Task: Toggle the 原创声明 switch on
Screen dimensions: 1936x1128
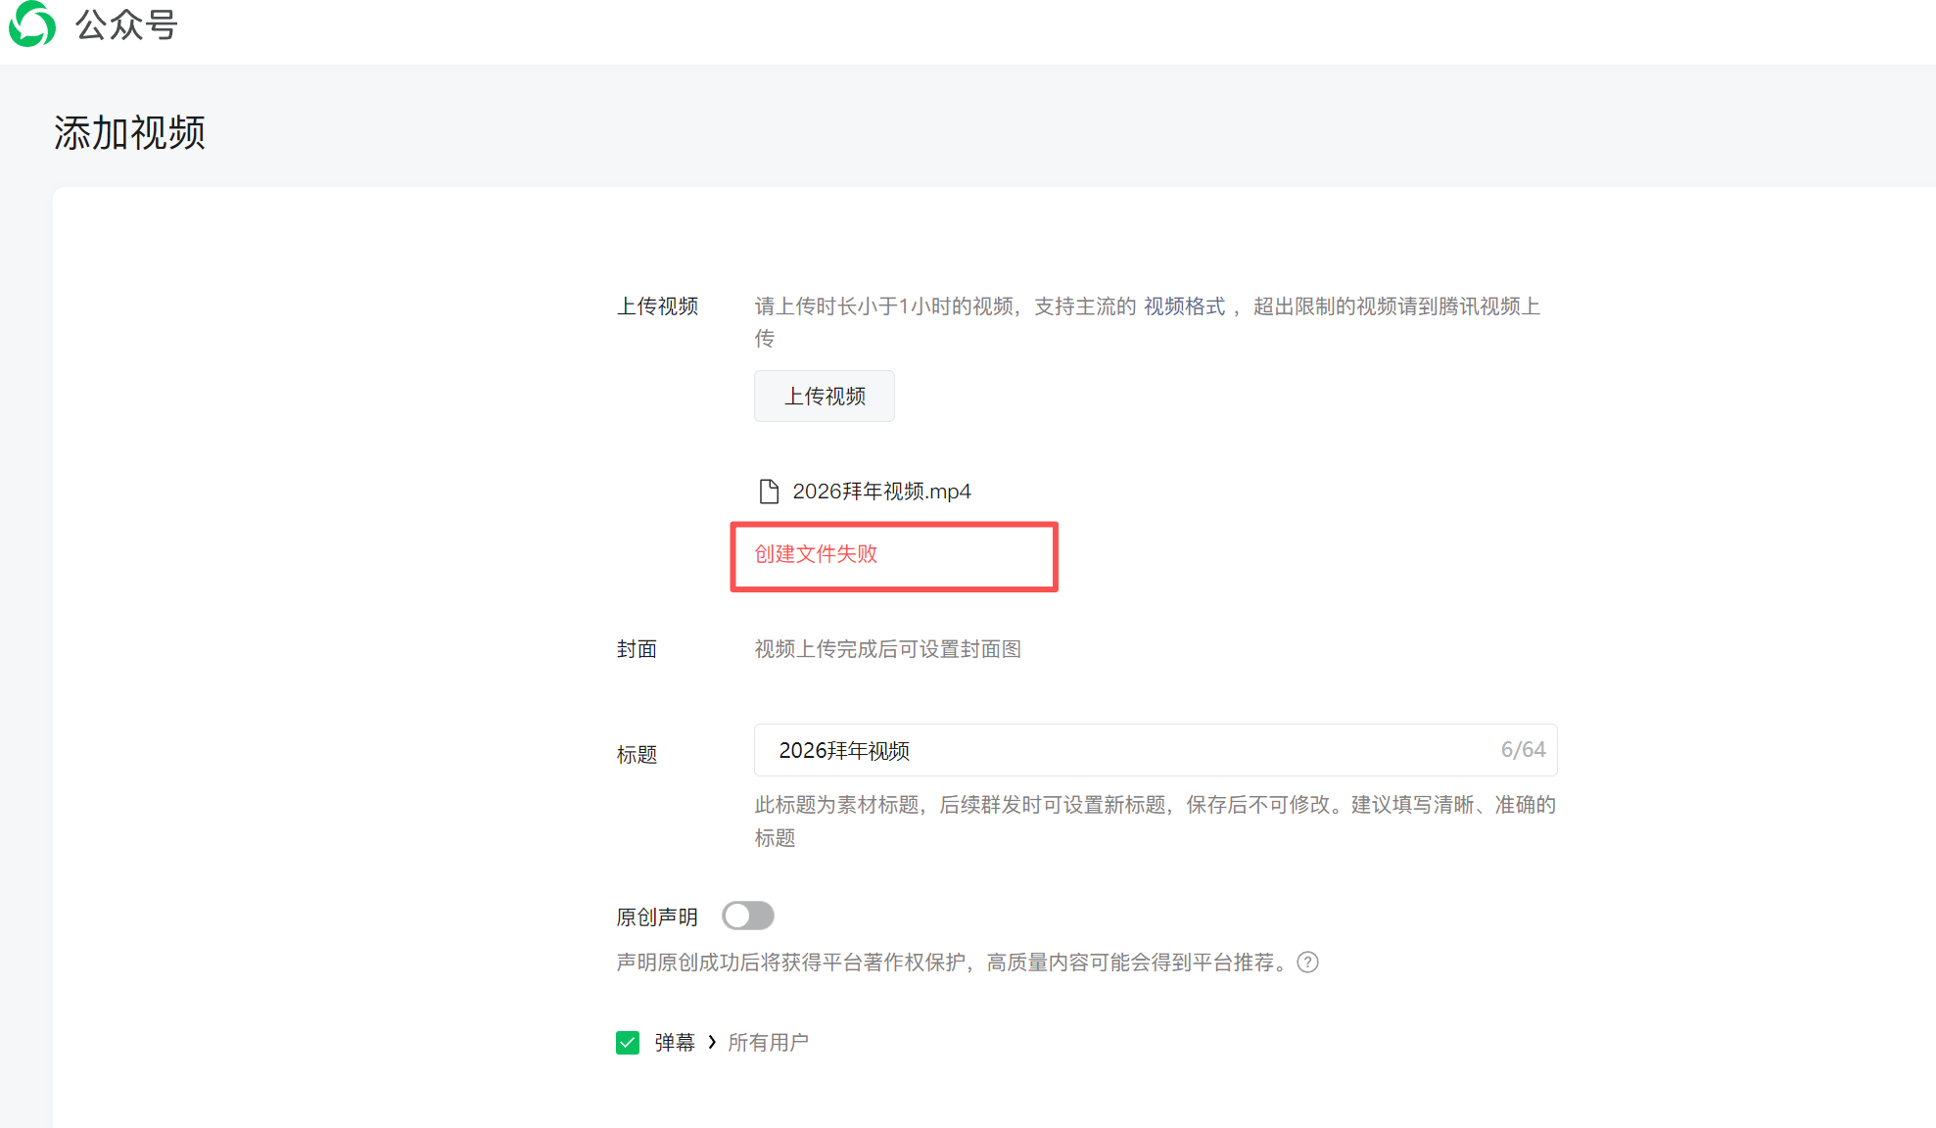Action: pos(748,916)
